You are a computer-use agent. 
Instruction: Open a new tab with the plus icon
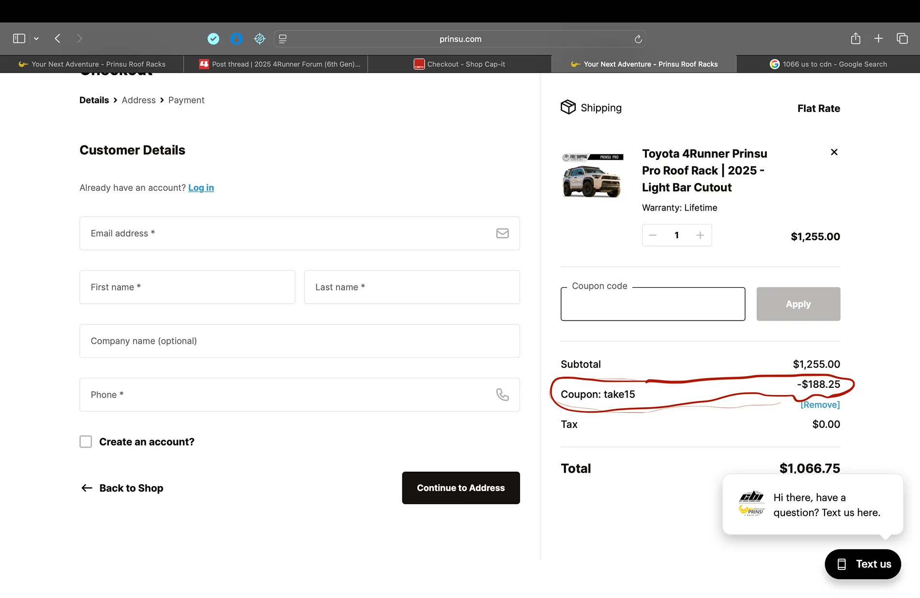tap(878, 39)
